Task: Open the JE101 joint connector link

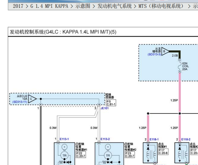Action: [x=105, y=108]
